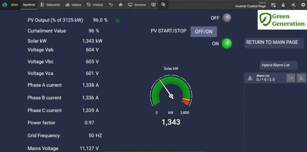The height and width of the screenshot is (152, 307).
Task: Click Phase C current value 1,339 A
Action: pyautogui.click(x=91, y=110)
